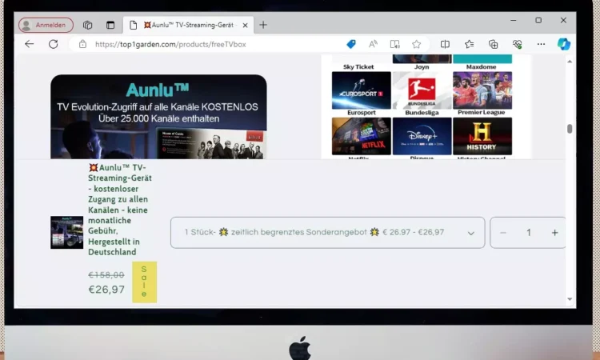
Task: Select the Netflix channel tile
Action: (x=362, y=136)
